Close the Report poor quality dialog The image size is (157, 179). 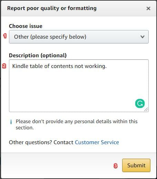tap(148, 8)
